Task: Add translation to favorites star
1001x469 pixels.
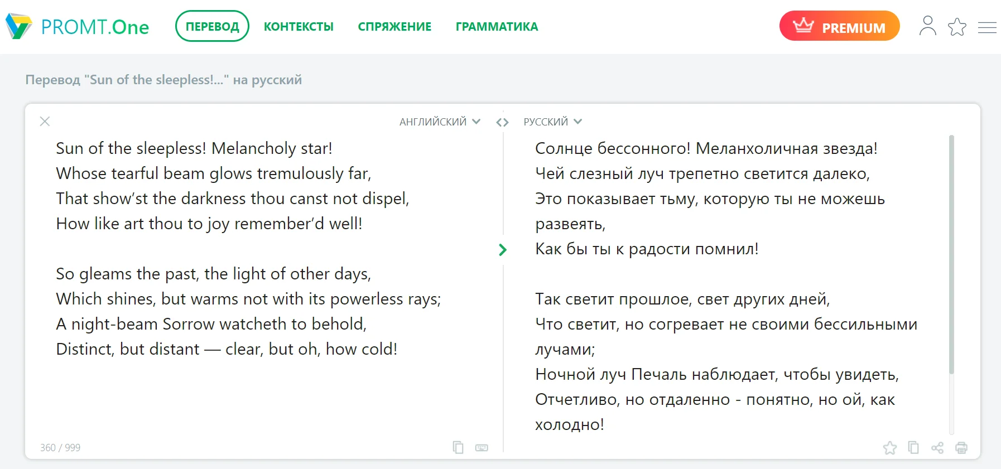Action: coord(890,448)
